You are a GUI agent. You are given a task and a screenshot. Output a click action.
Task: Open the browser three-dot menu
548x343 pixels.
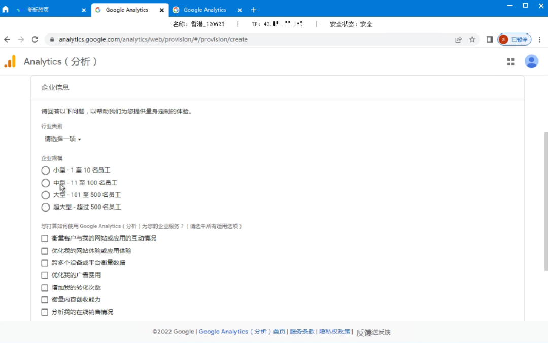coord(539,39)
